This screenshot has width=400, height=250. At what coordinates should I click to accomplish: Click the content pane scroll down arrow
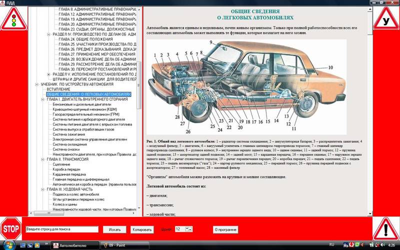point(370,214)
